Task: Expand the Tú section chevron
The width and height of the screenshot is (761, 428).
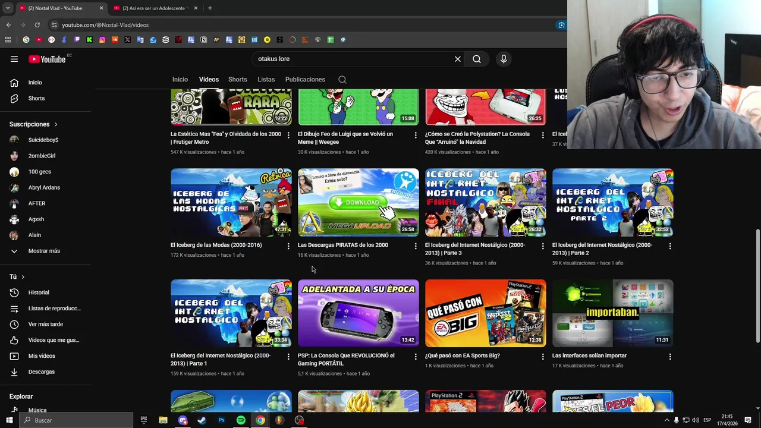Action: point(23,277)
